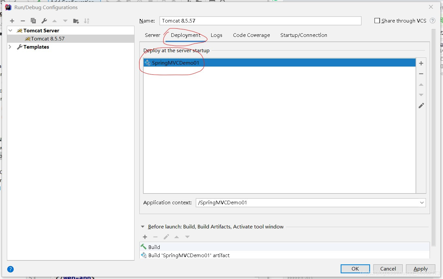Move deployment artifact down
The width and height of the screenshot is (443, 279).
(421, 95)
